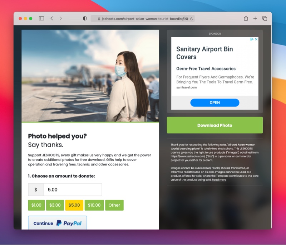Open a new tab with plus icon
Viewport: 286px width, 245px height.
point(255,18)
